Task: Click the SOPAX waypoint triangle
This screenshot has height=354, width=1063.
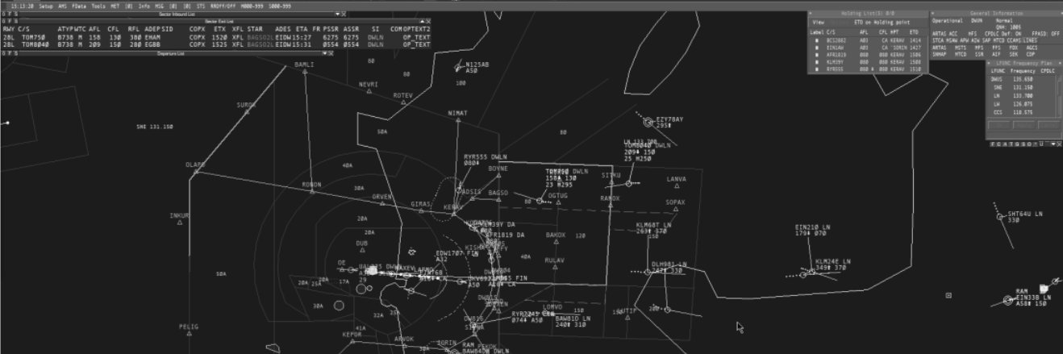Action: click(x=674, y=210)
